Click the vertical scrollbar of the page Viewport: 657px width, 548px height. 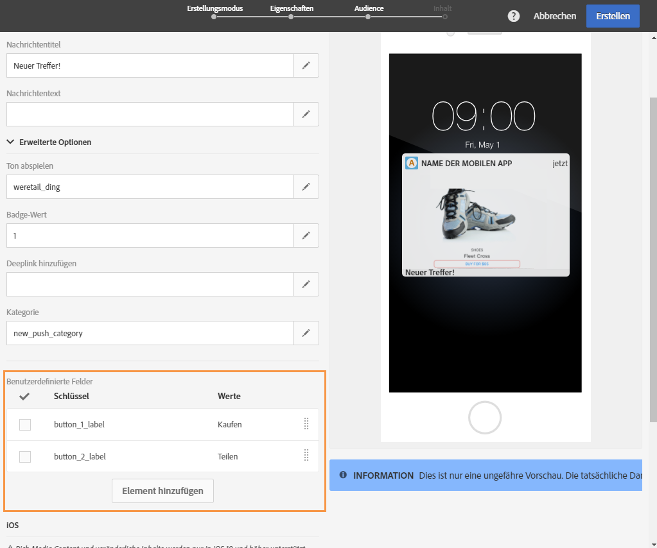[x=653, y=259]
